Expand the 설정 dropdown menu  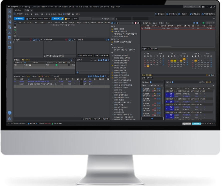pyautogui.click(x=27, y=14)
